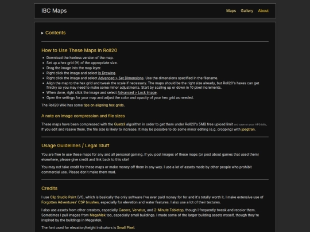Viewport: 310px width, 232px height.
Task: Open the MegaMek link
Action: click(98, 215)
